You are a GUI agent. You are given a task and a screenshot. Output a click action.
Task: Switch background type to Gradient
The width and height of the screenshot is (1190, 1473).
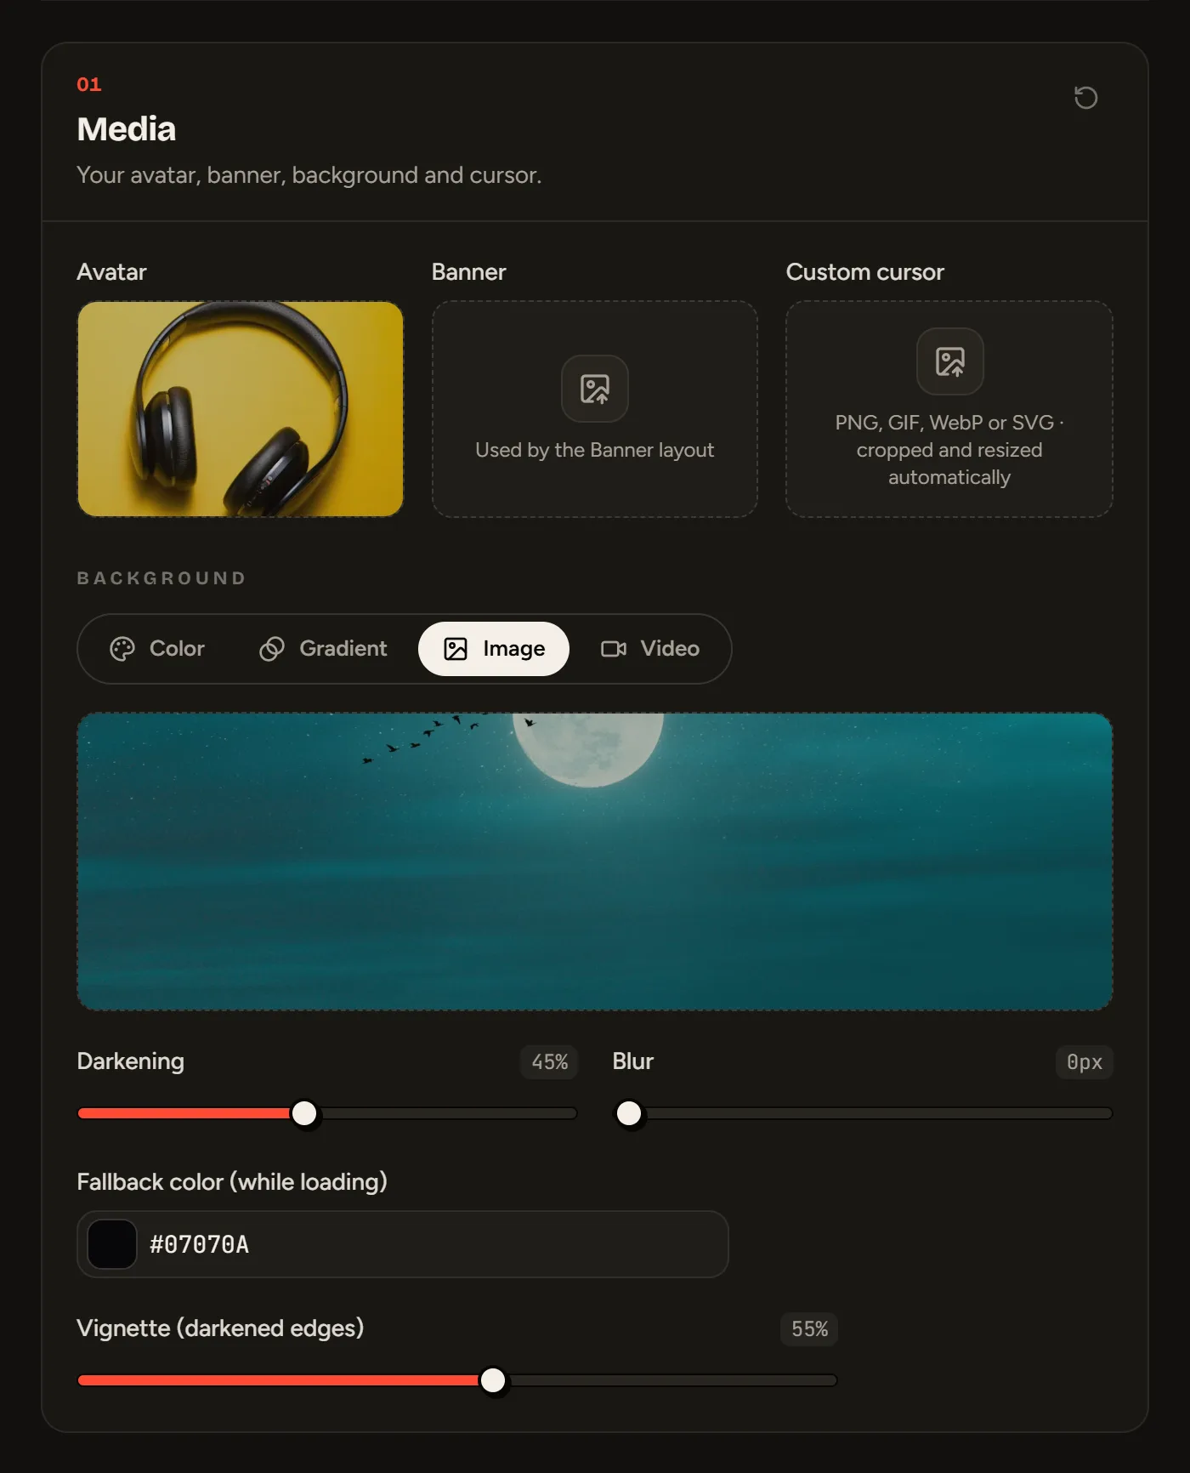point(323,649)
